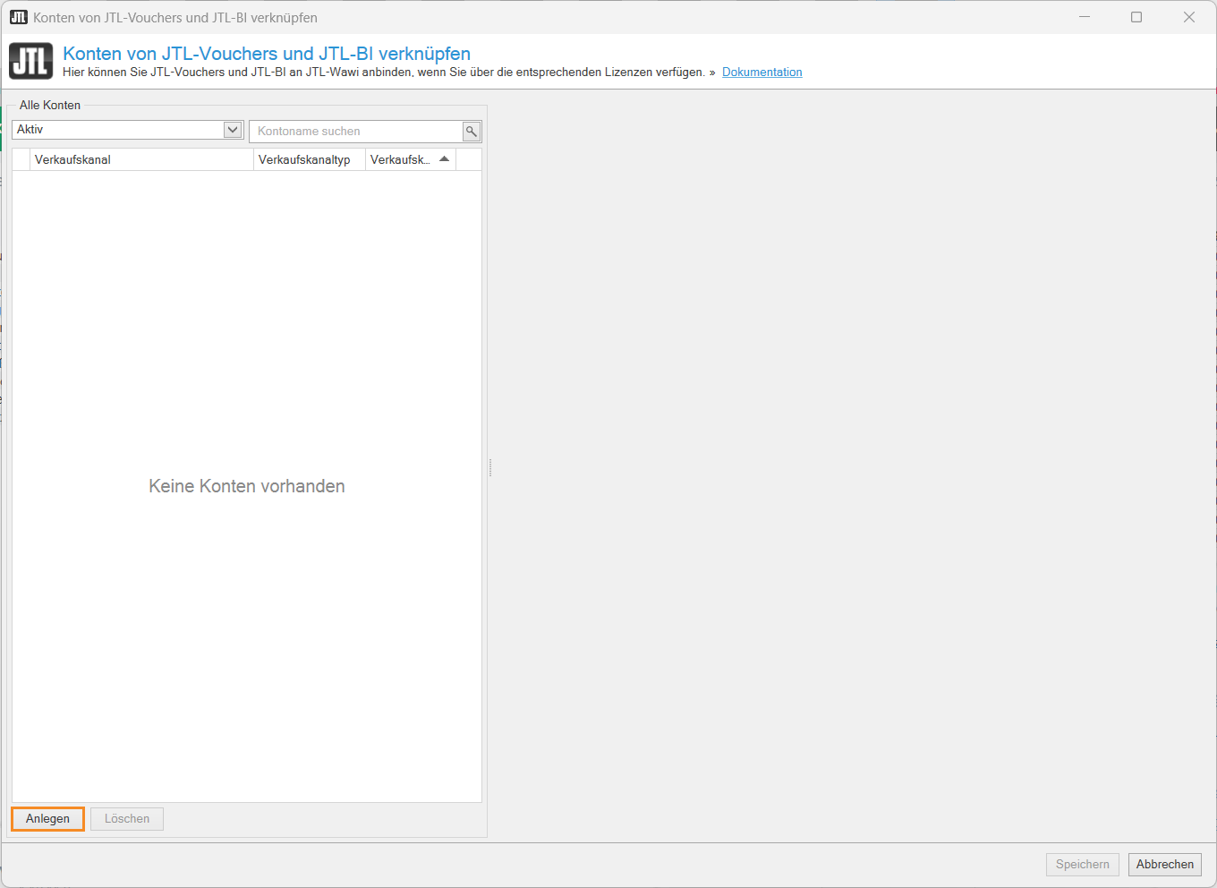Click the blank selector column header
Screen dimensions: 1217x888
coord(21,159)
